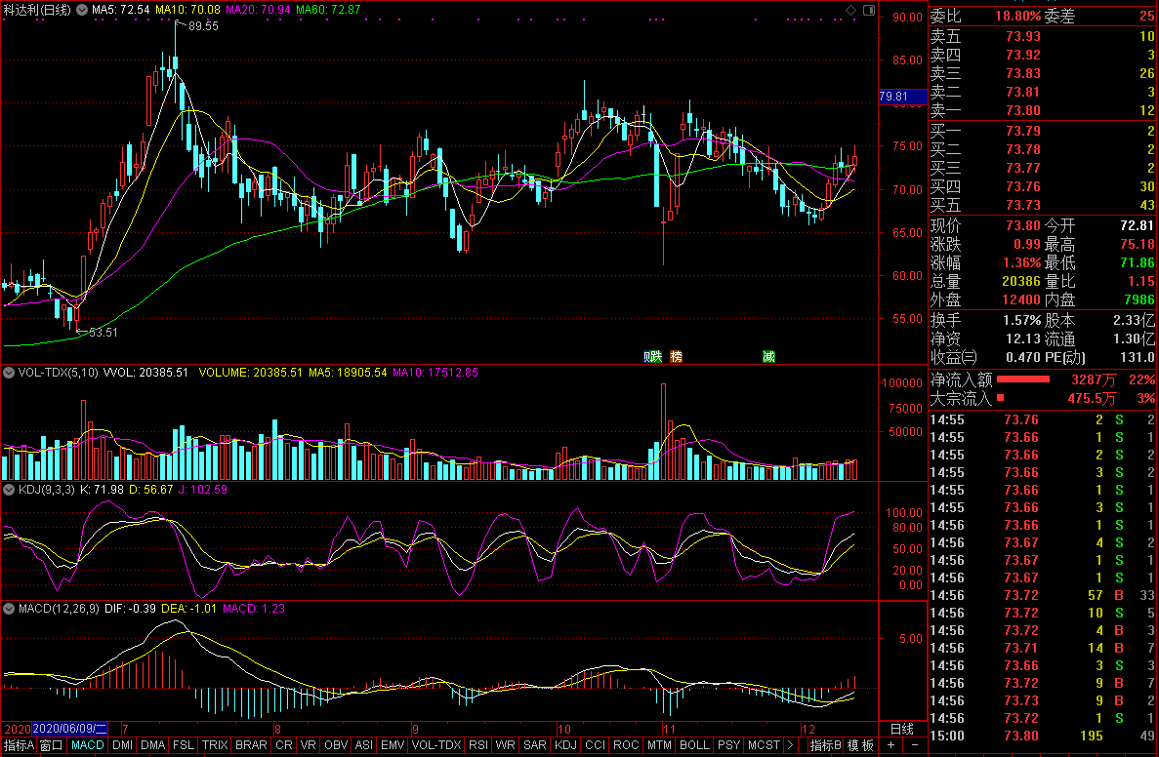Click the 79.81 price marker on the axis
This screenshot has width=1159, height=757.
click(x=893, y=97)
